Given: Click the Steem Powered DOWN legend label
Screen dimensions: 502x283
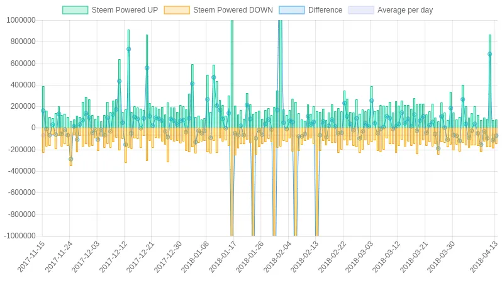Looking at the screenshot, I should tap(233, 10).
